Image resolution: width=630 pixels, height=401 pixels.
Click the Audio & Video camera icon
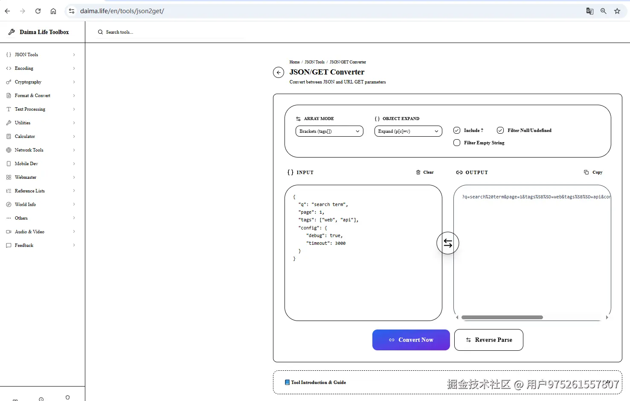coord(9,232)
